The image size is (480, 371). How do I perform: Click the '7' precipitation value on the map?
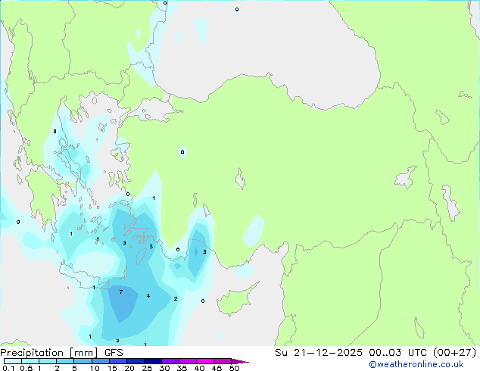click(121, 291)
